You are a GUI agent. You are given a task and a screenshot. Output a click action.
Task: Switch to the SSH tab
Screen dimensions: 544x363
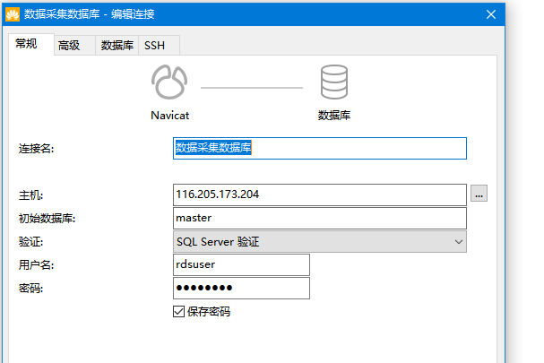(159, 45)
